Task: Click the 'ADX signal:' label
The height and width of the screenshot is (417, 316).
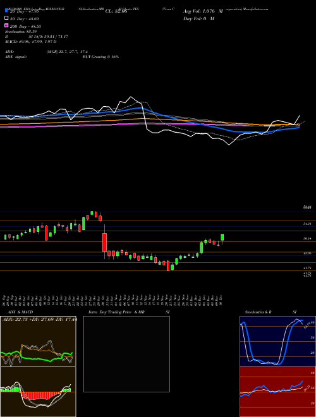Action: tap(16, 57)
